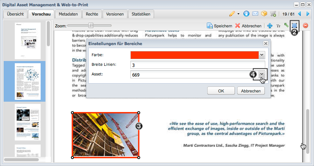Screen dimensions: 314x166
Task: Click the Zoom slider handle
Action: pyautogui.click(x=91, y=25)
